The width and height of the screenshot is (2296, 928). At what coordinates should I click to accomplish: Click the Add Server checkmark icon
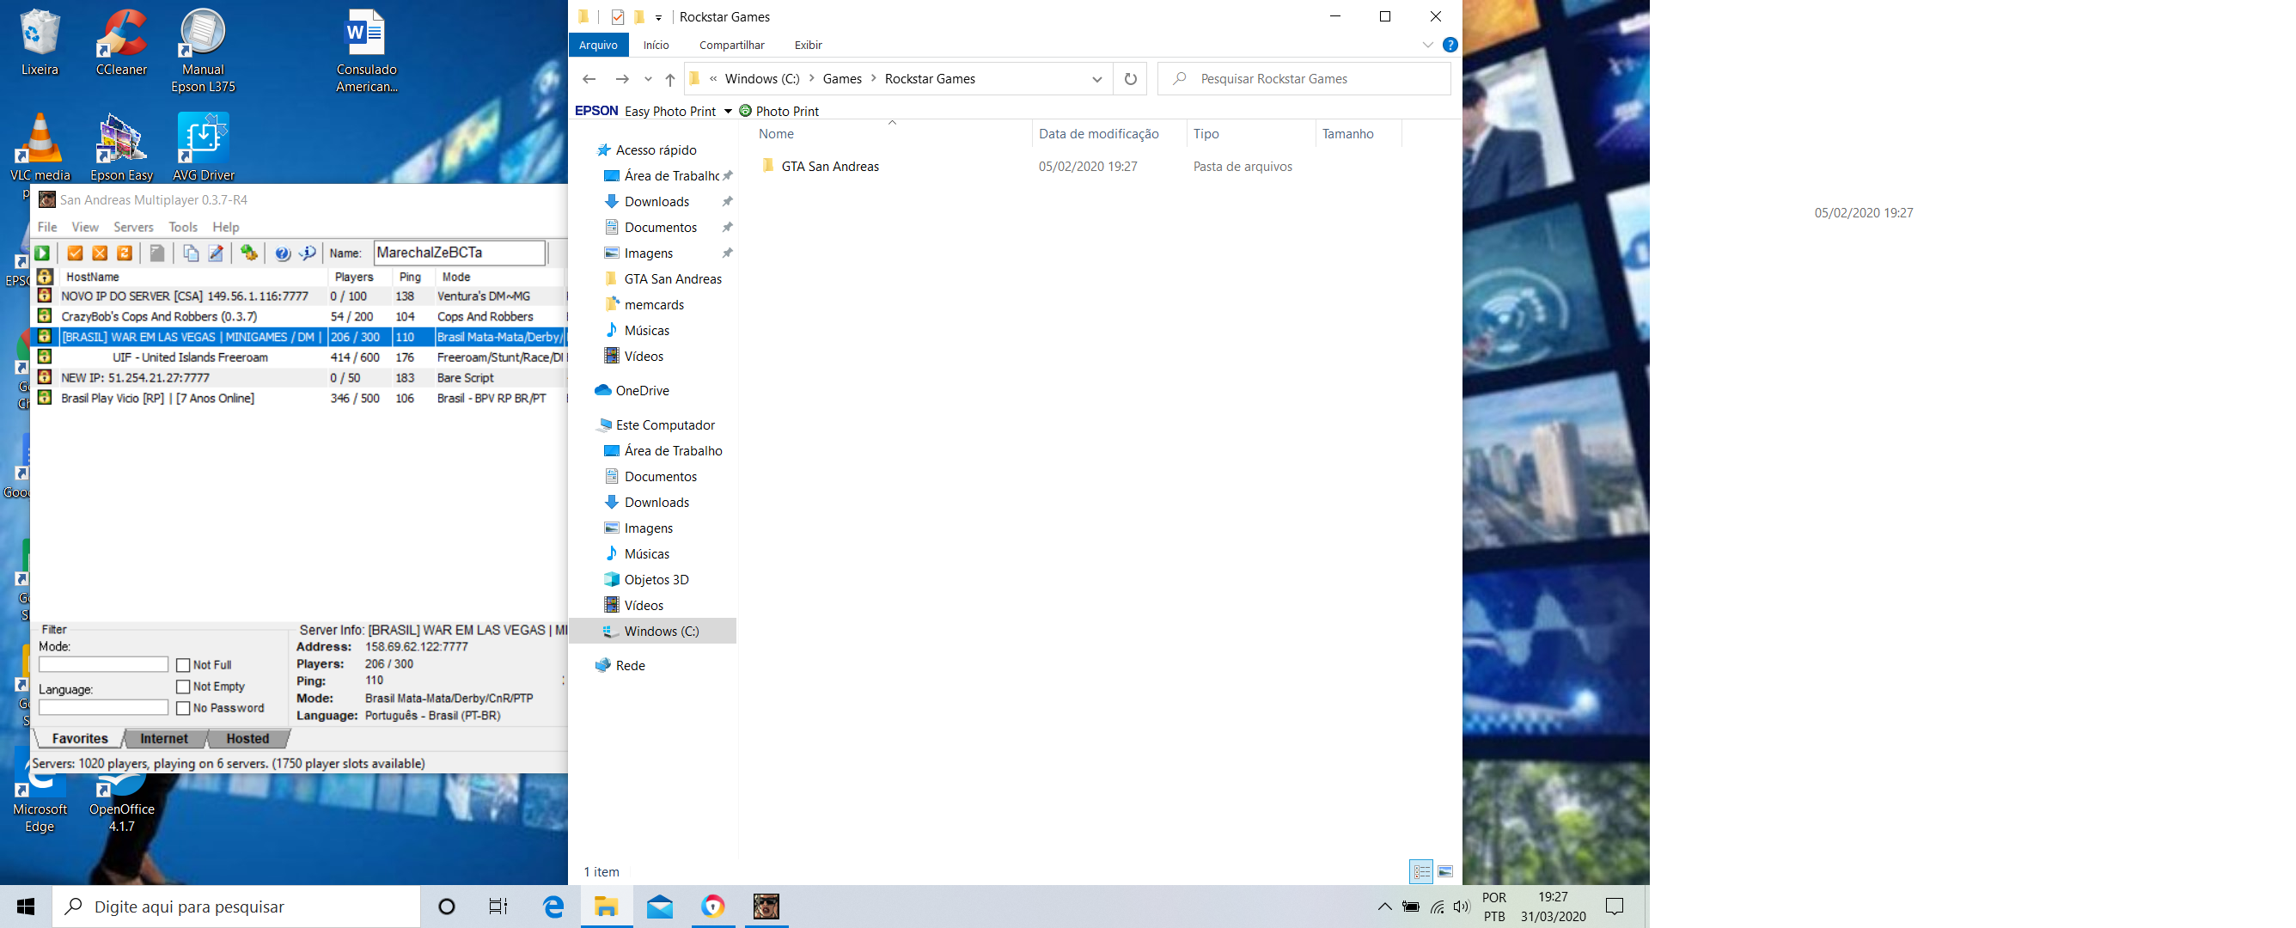[75, 253]
